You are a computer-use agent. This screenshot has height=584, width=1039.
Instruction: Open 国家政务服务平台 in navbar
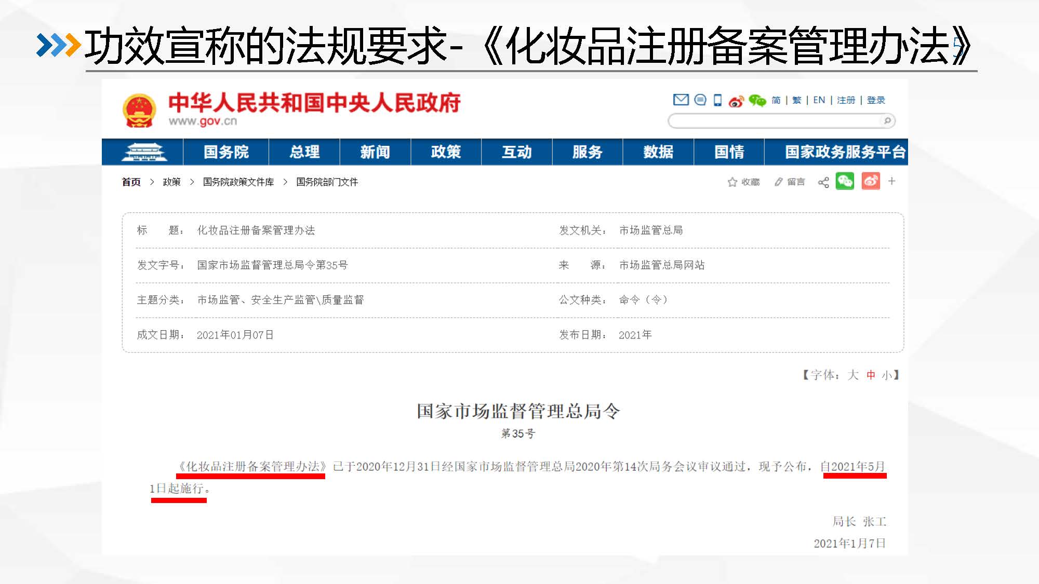coord(845,152)
